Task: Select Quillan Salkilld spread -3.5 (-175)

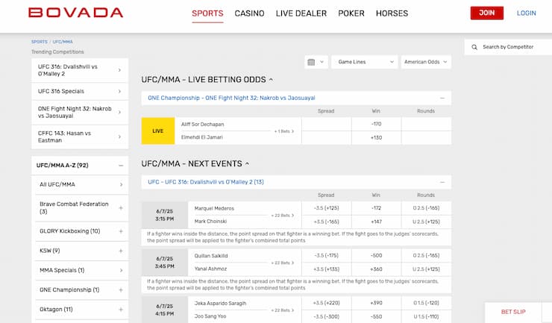Action: click(326, 255)
